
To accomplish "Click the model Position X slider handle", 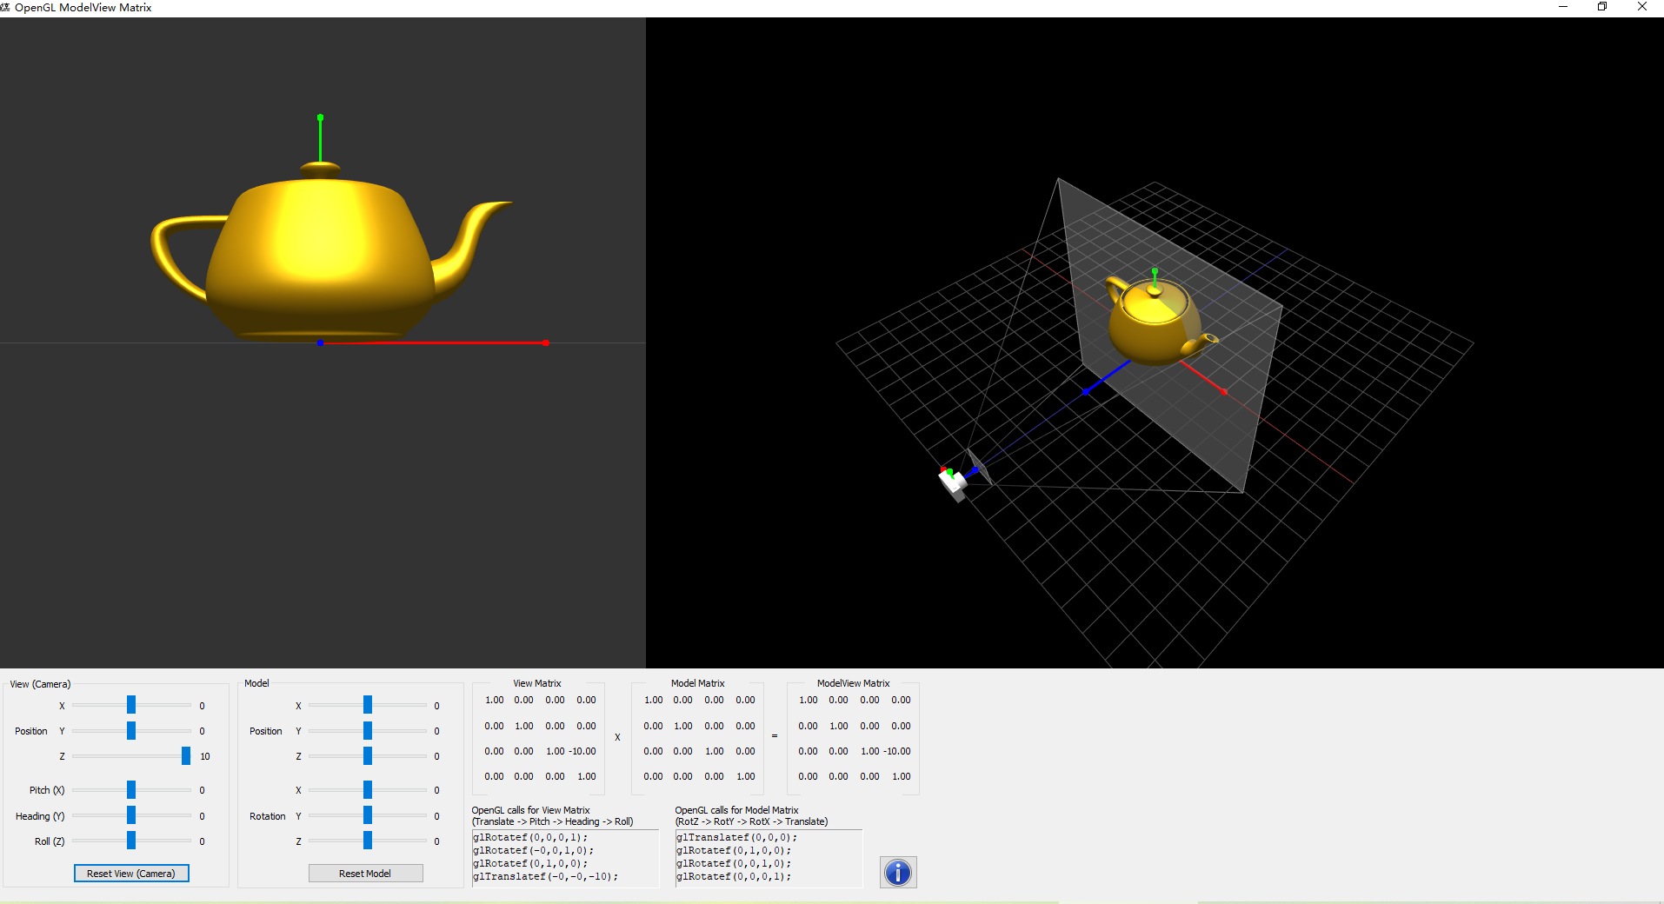I will click(x=367, y=705).
